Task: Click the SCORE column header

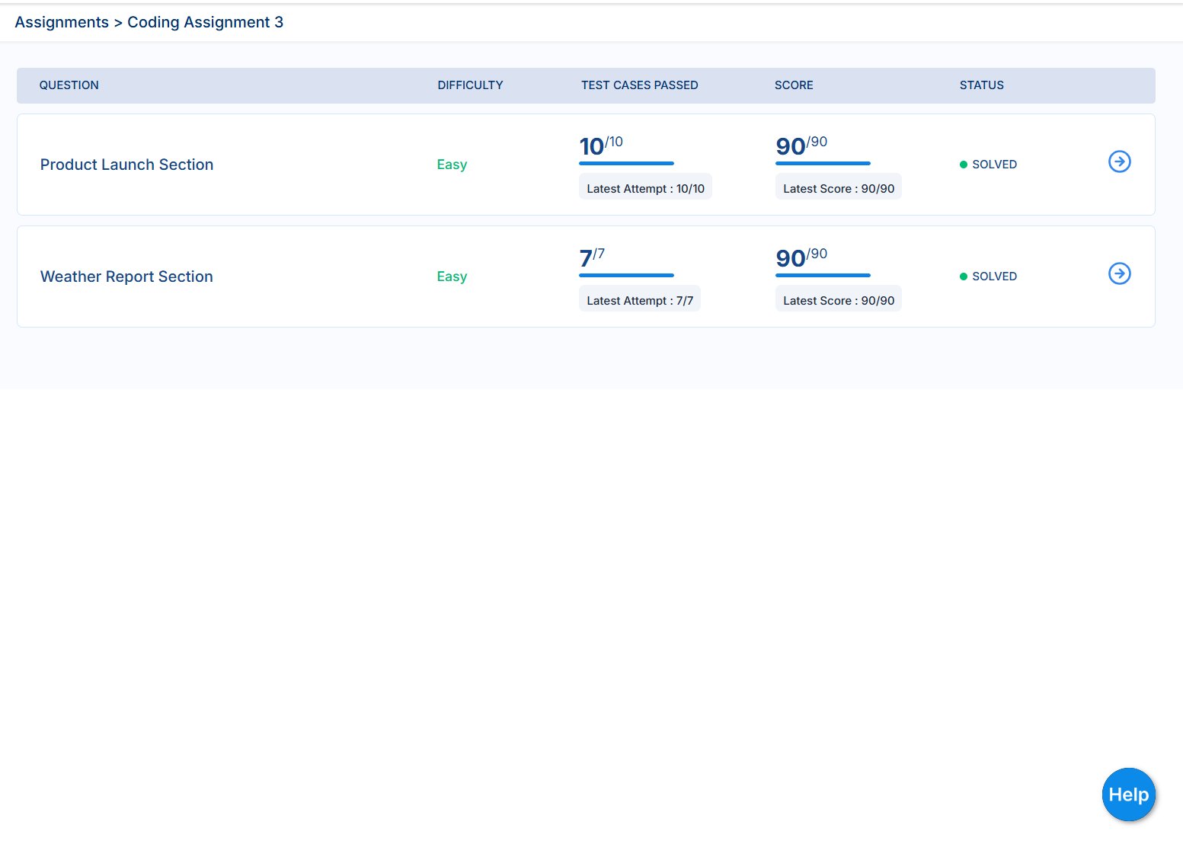Action: pos(794,85)
